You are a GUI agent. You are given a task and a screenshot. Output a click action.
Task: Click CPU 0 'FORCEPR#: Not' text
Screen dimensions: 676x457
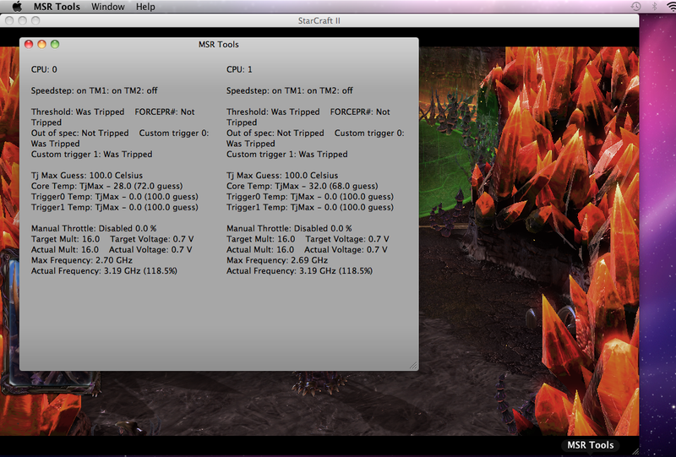[165, 112]
